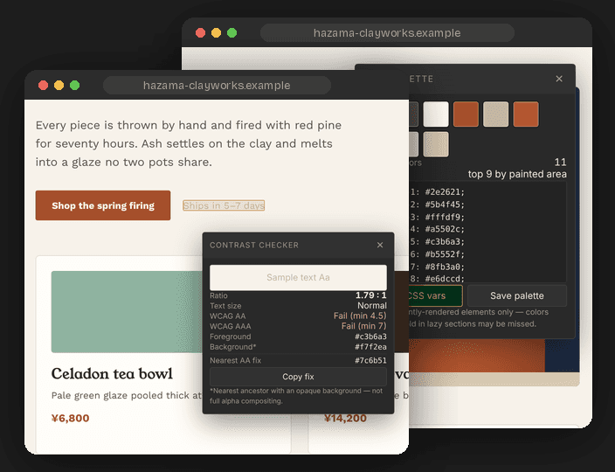Viewport: 615px width, 472px height.
Task: Click the Normal text size value
Action: pos(372,306)
